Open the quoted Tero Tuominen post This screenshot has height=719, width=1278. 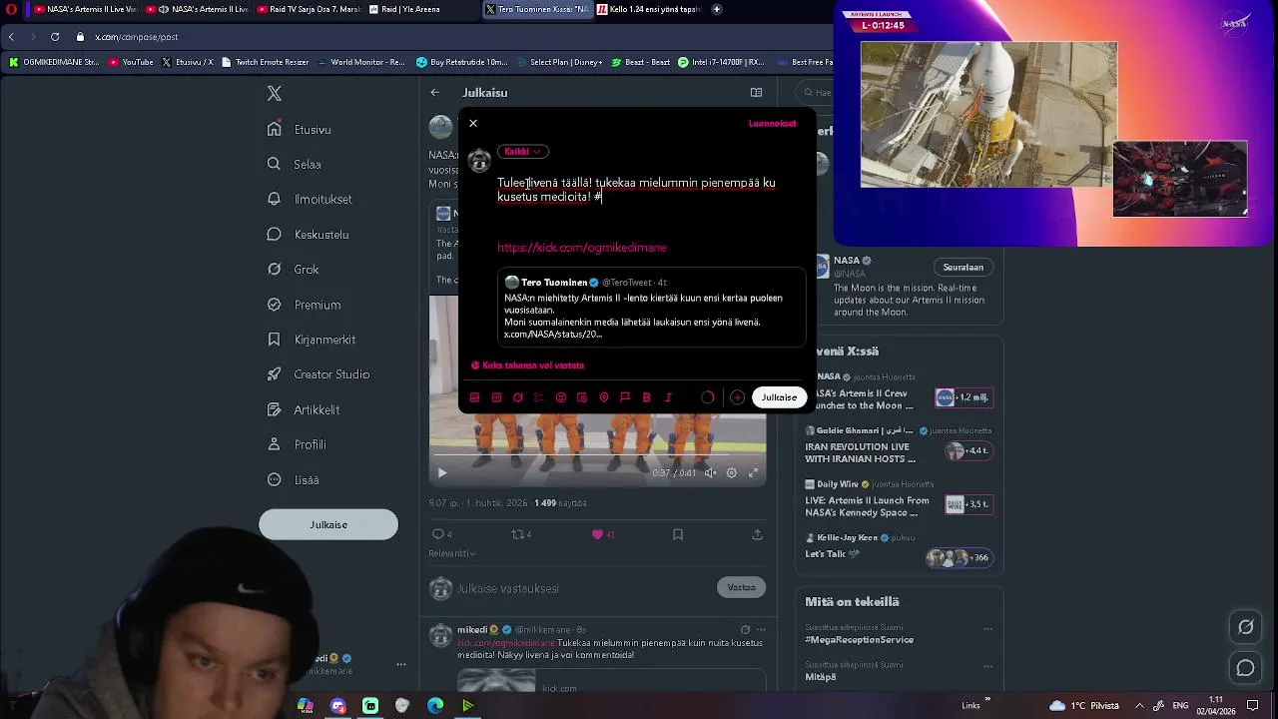652,308
